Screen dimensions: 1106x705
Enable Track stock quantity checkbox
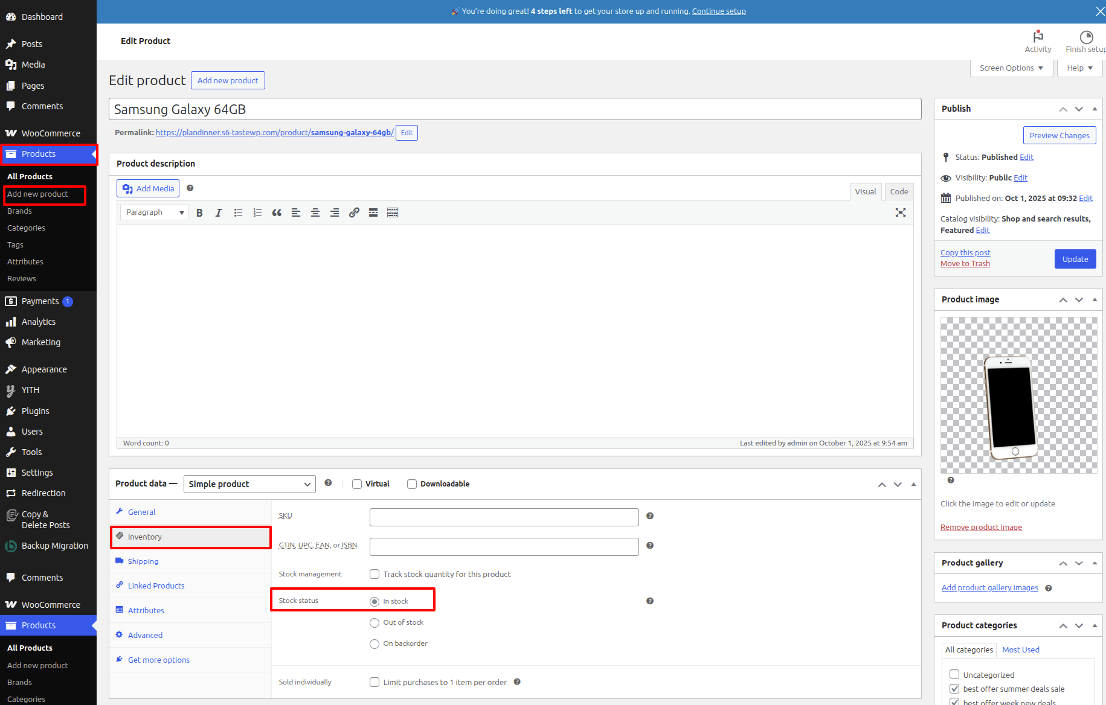tap(375, 574)
